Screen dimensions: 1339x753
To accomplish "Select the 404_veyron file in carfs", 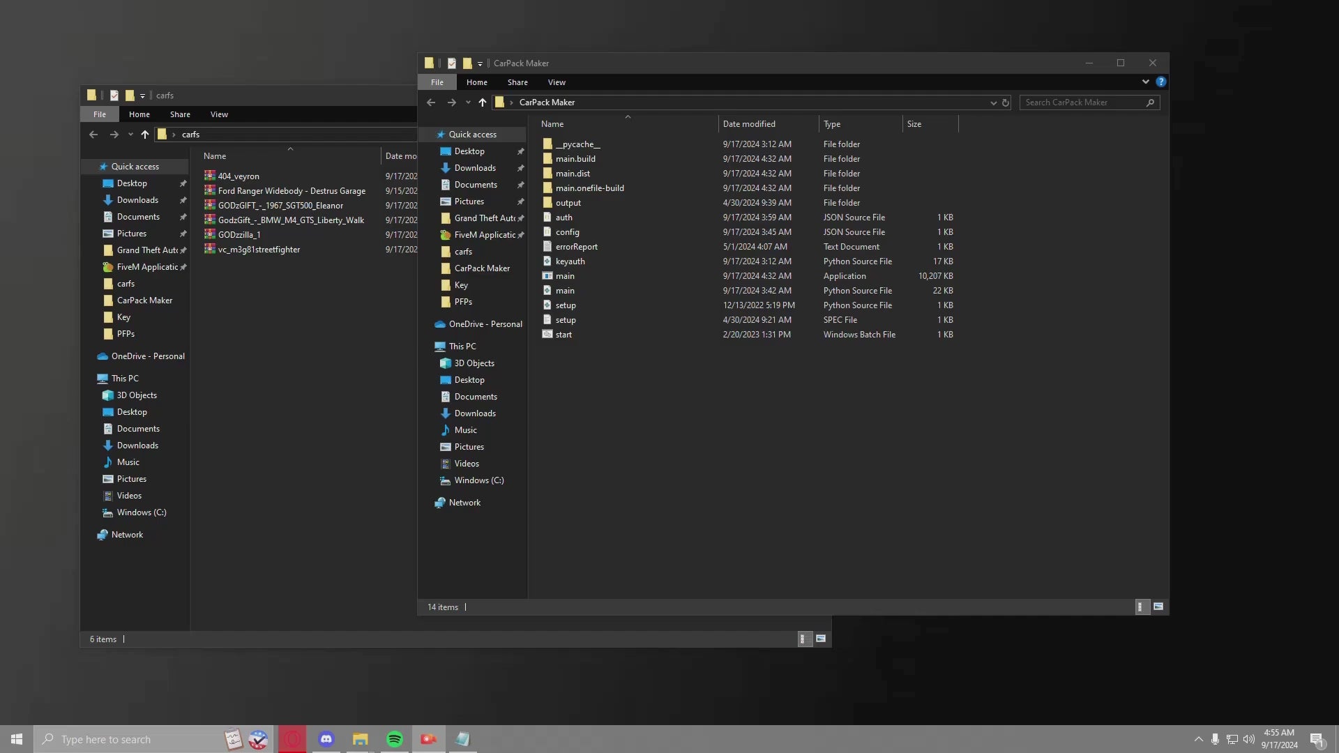I will click(239, 176).
